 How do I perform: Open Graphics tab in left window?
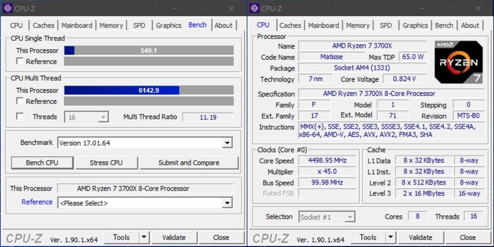tap(168, 26)
